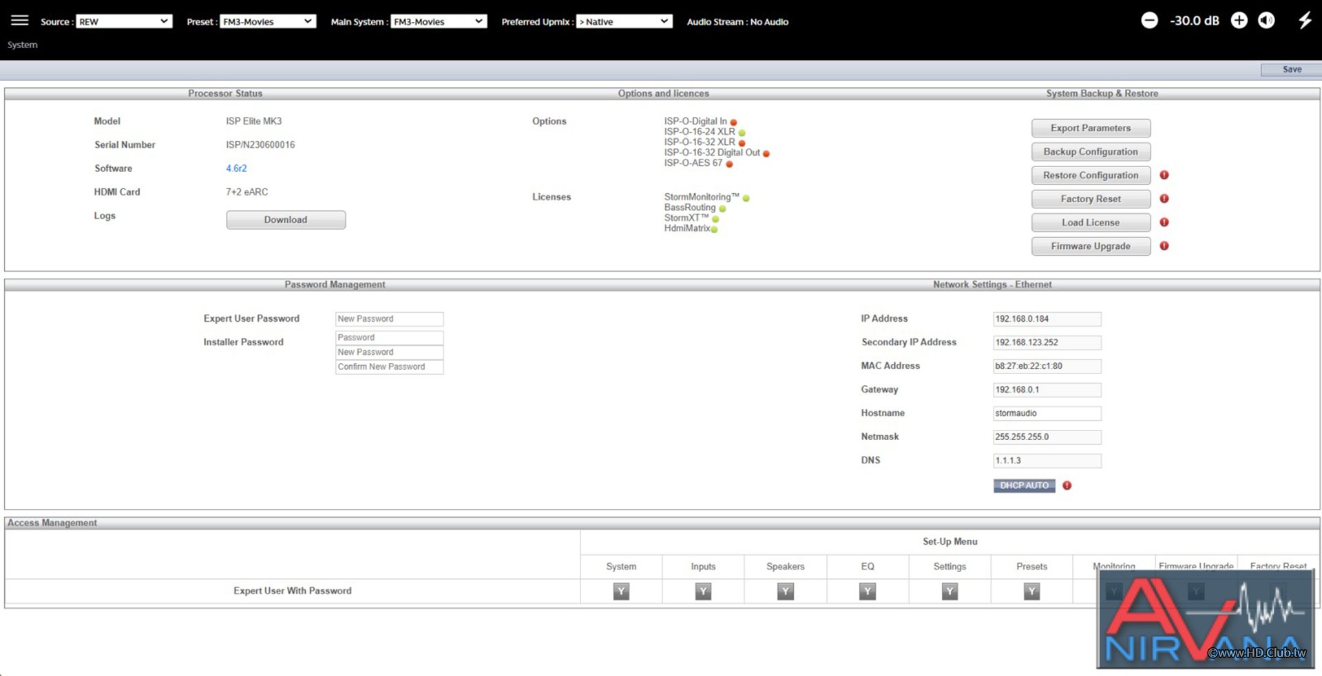This screenshot has height=676, width=1322.
Task: Open the Preferred Upmix dropdown
Action: point(624,21)
